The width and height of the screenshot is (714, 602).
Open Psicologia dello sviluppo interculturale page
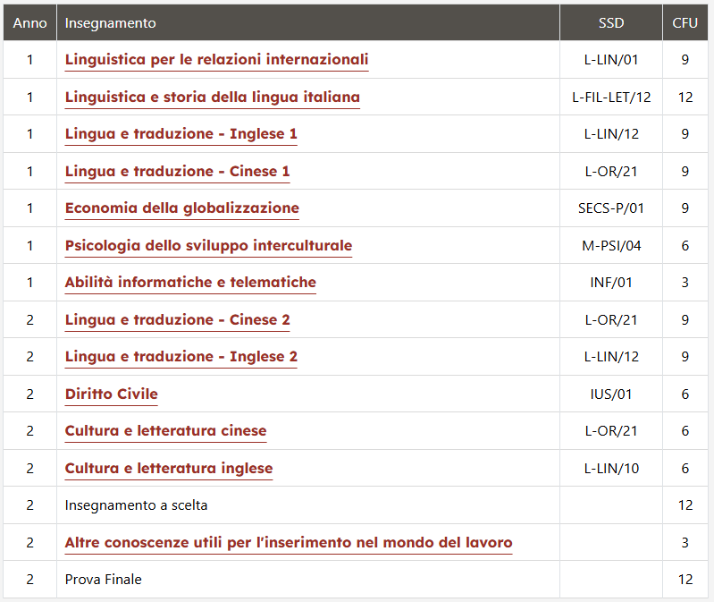coord(208,246)
